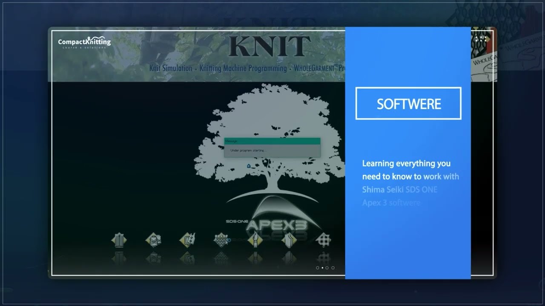Viewport: 545px width, 306px height.
Task: Launch the yarn cone module icon
Action: coord(153,239)
